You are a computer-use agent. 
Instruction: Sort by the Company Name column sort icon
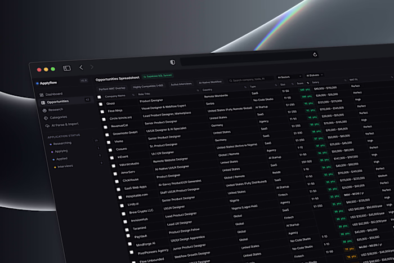[133, 95]
